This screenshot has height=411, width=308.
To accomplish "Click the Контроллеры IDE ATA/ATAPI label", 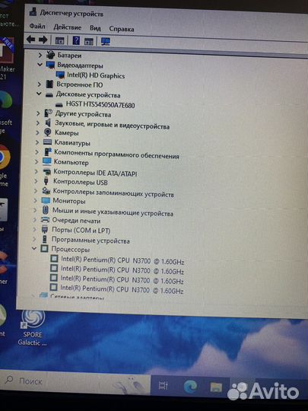I will pos(95,173).
